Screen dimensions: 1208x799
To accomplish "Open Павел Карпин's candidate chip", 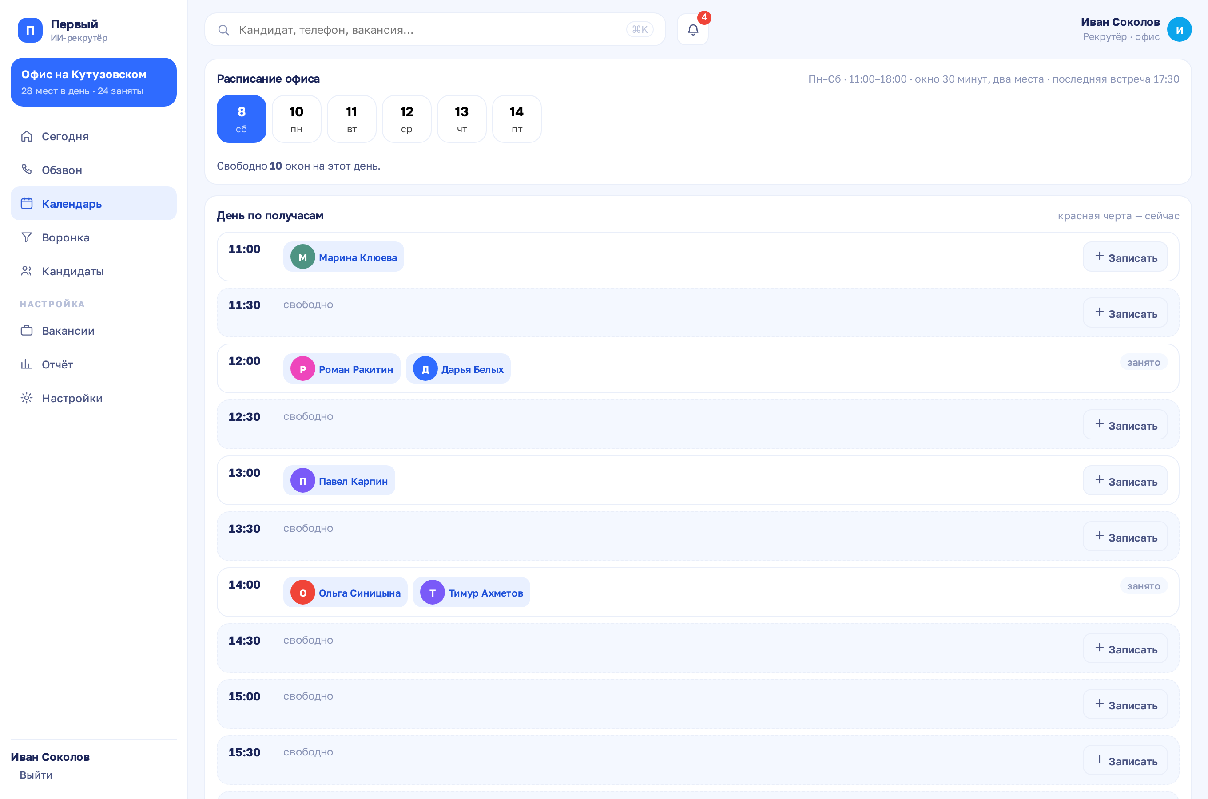I will click(x=339, y=481).
